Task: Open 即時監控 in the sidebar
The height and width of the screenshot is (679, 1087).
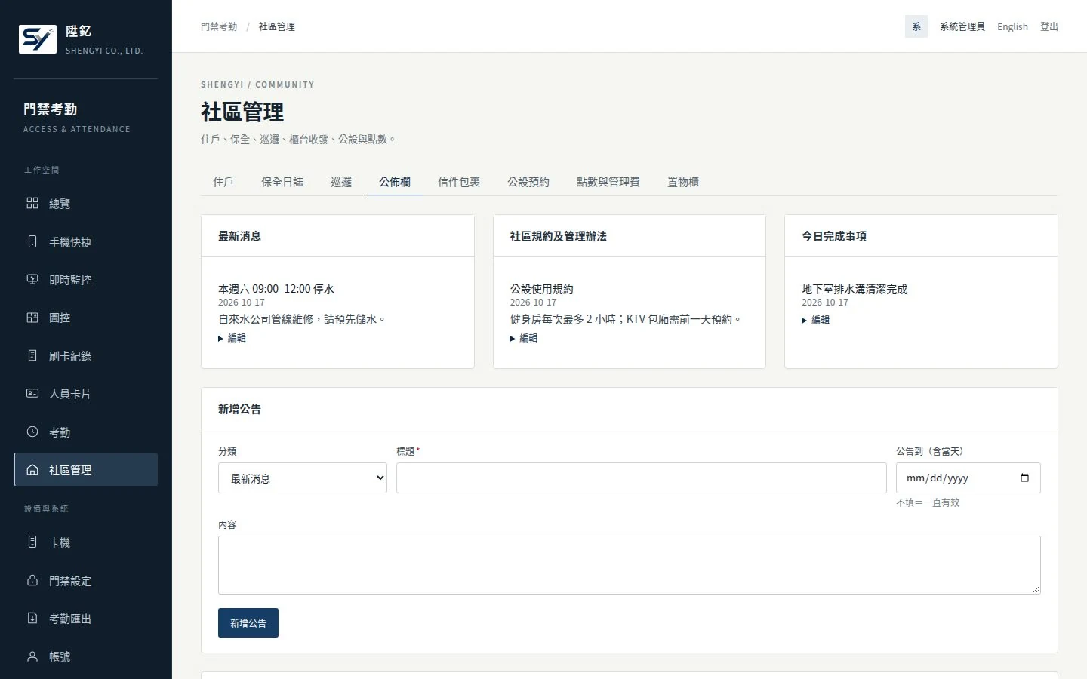Action: coord(86,279)
